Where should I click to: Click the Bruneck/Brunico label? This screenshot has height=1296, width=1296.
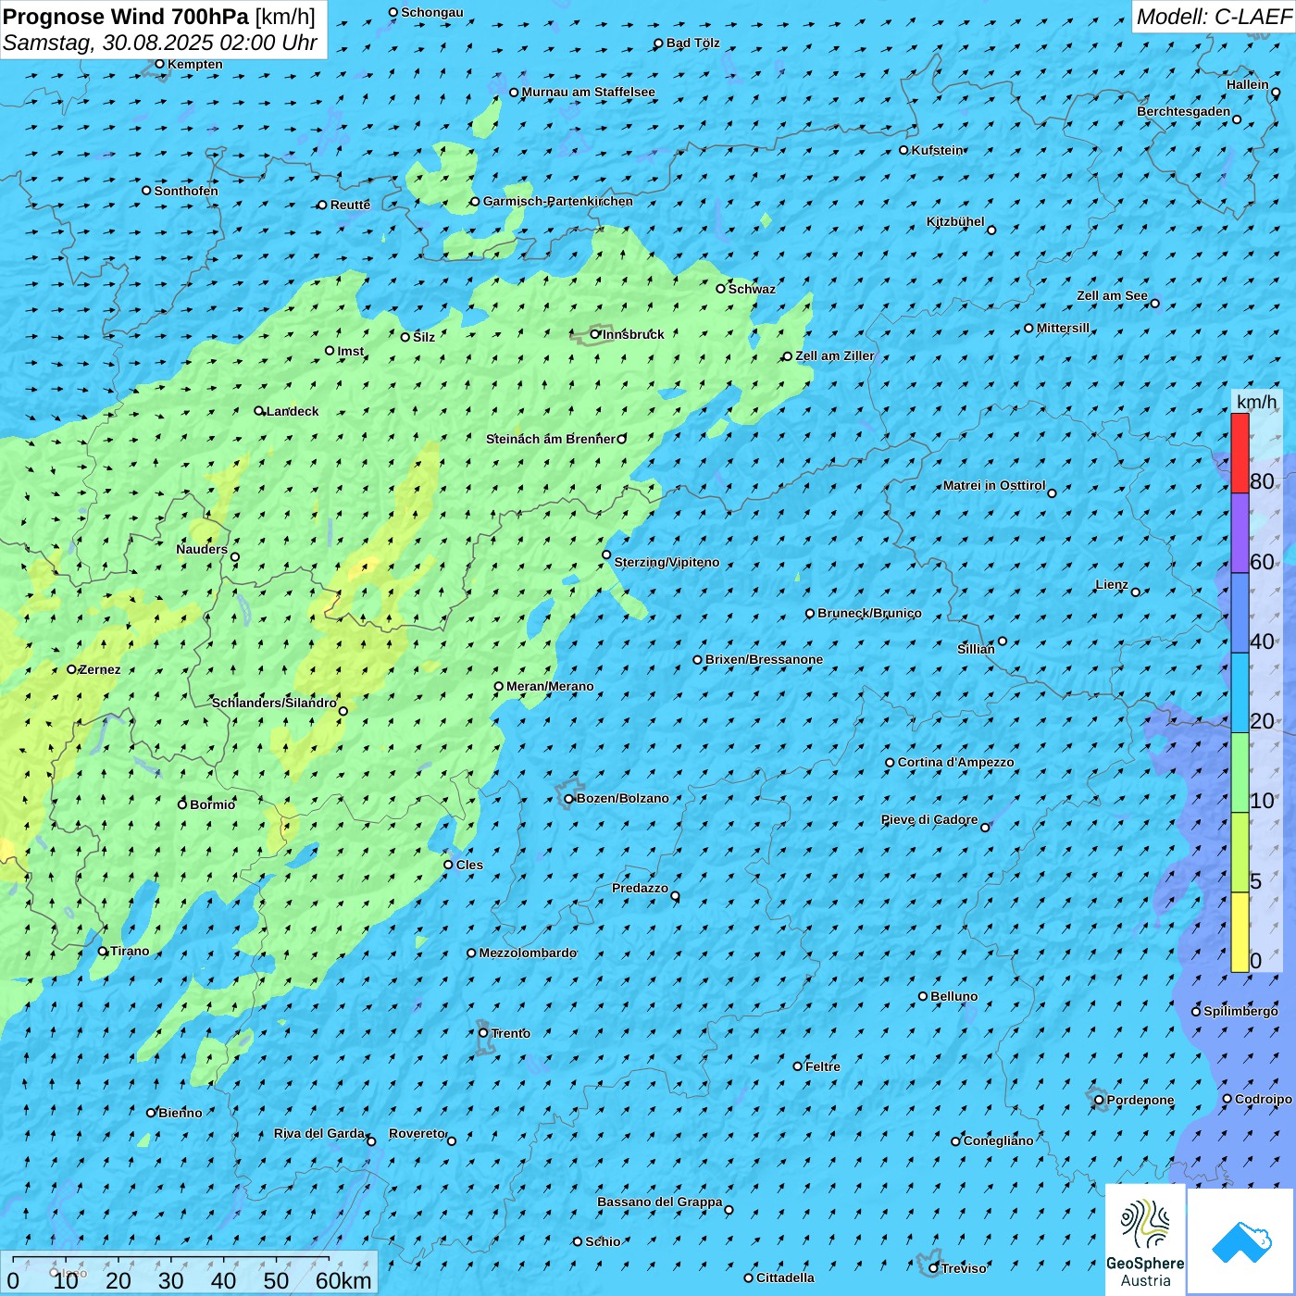[x=869, y=613]
